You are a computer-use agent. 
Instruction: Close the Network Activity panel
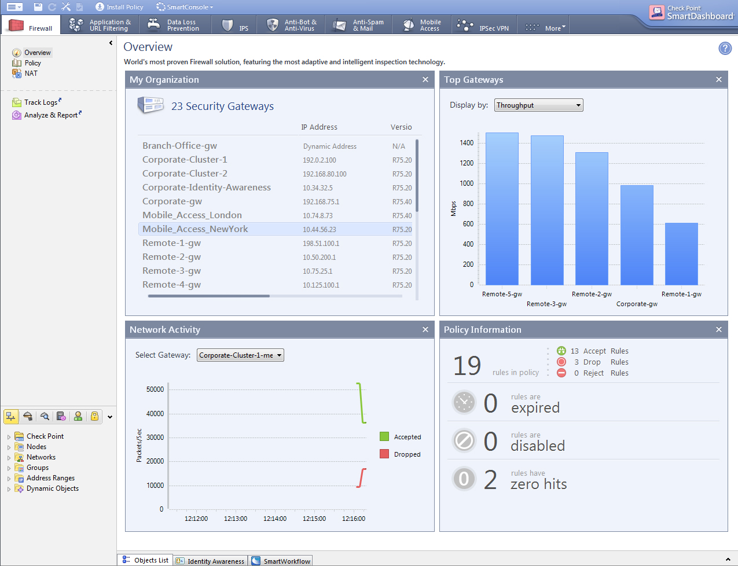tap(425, 330)
